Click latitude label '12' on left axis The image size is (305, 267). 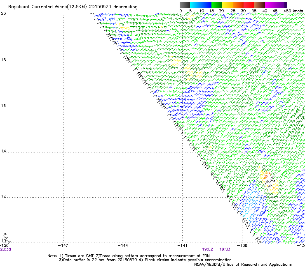[3, 196]
